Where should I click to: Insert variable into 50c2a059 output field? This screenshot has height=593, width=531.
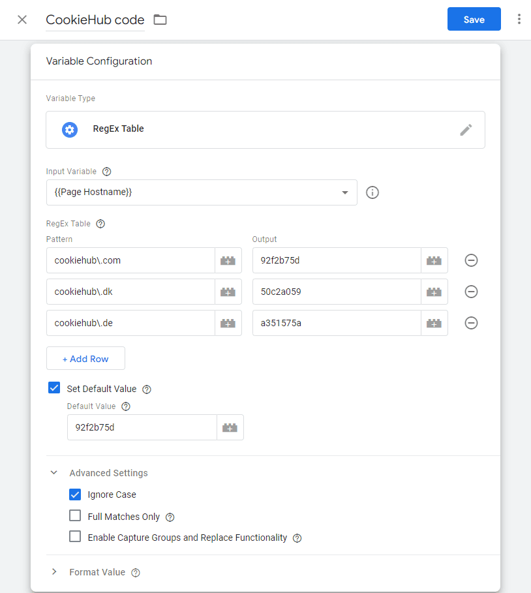[434, 292]
